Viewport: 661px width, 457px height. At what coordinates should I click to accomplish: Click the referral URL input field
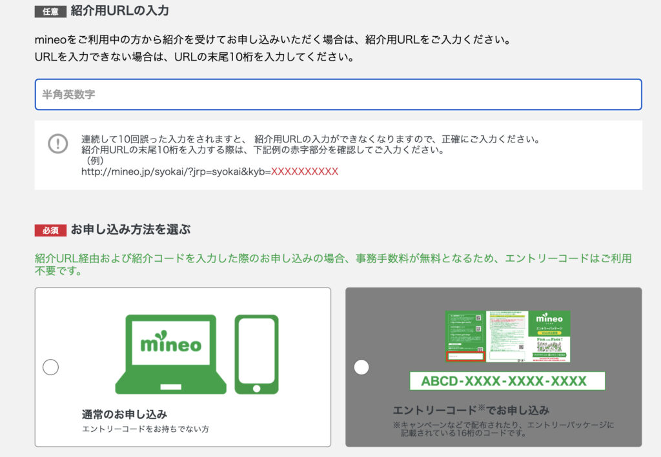click(338, 94)
